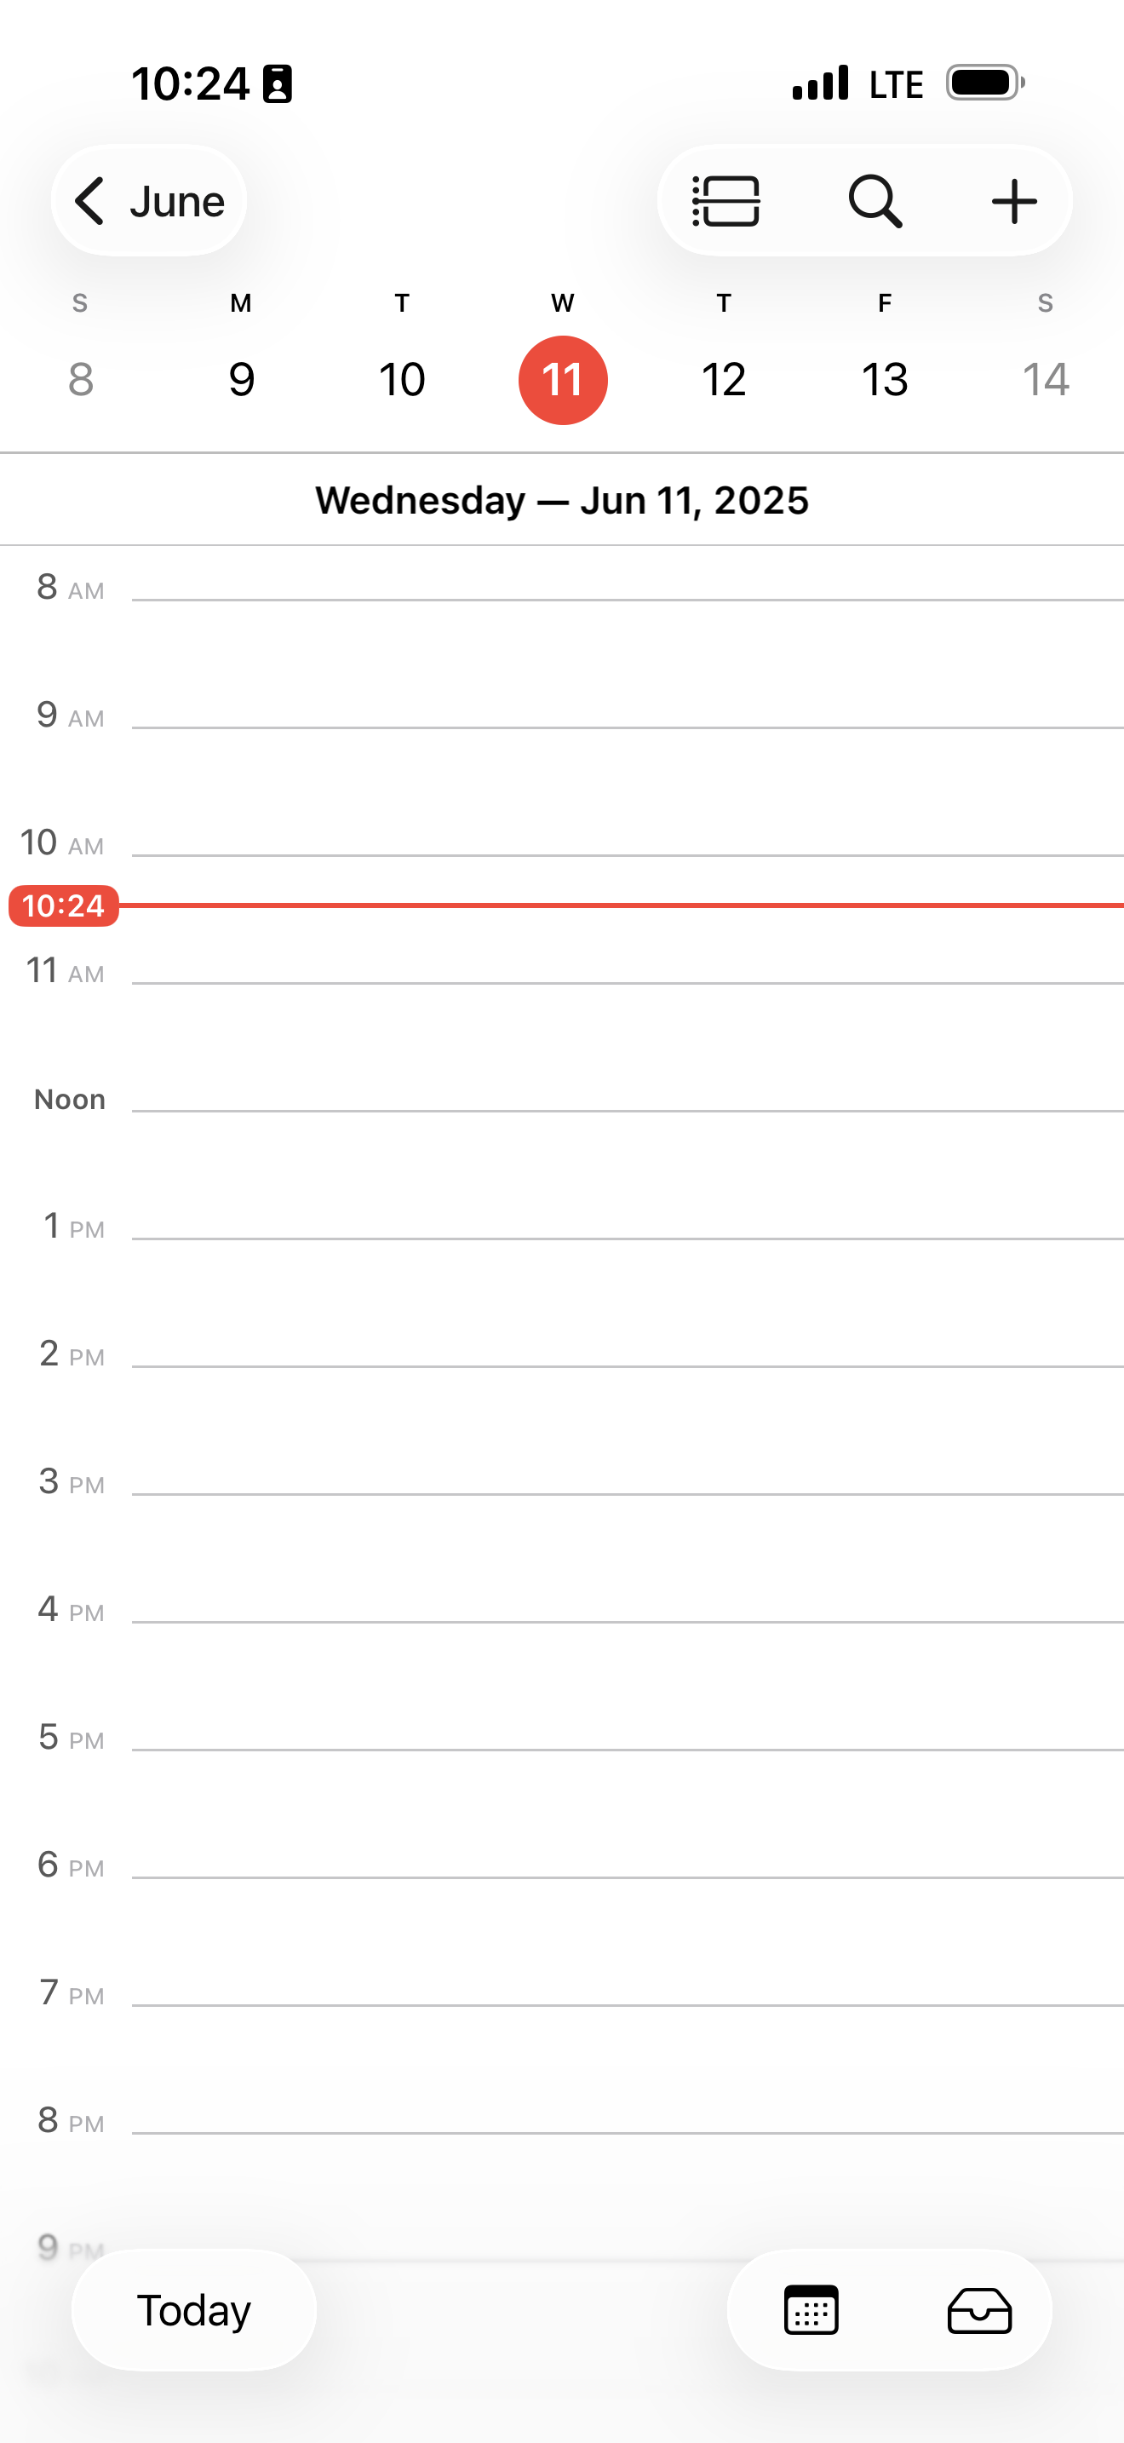This screenshot has width=1124, height=2443.
Task: Tap the 5 PM time slot
Action: pyautogui.click(x=628, y=1814)
